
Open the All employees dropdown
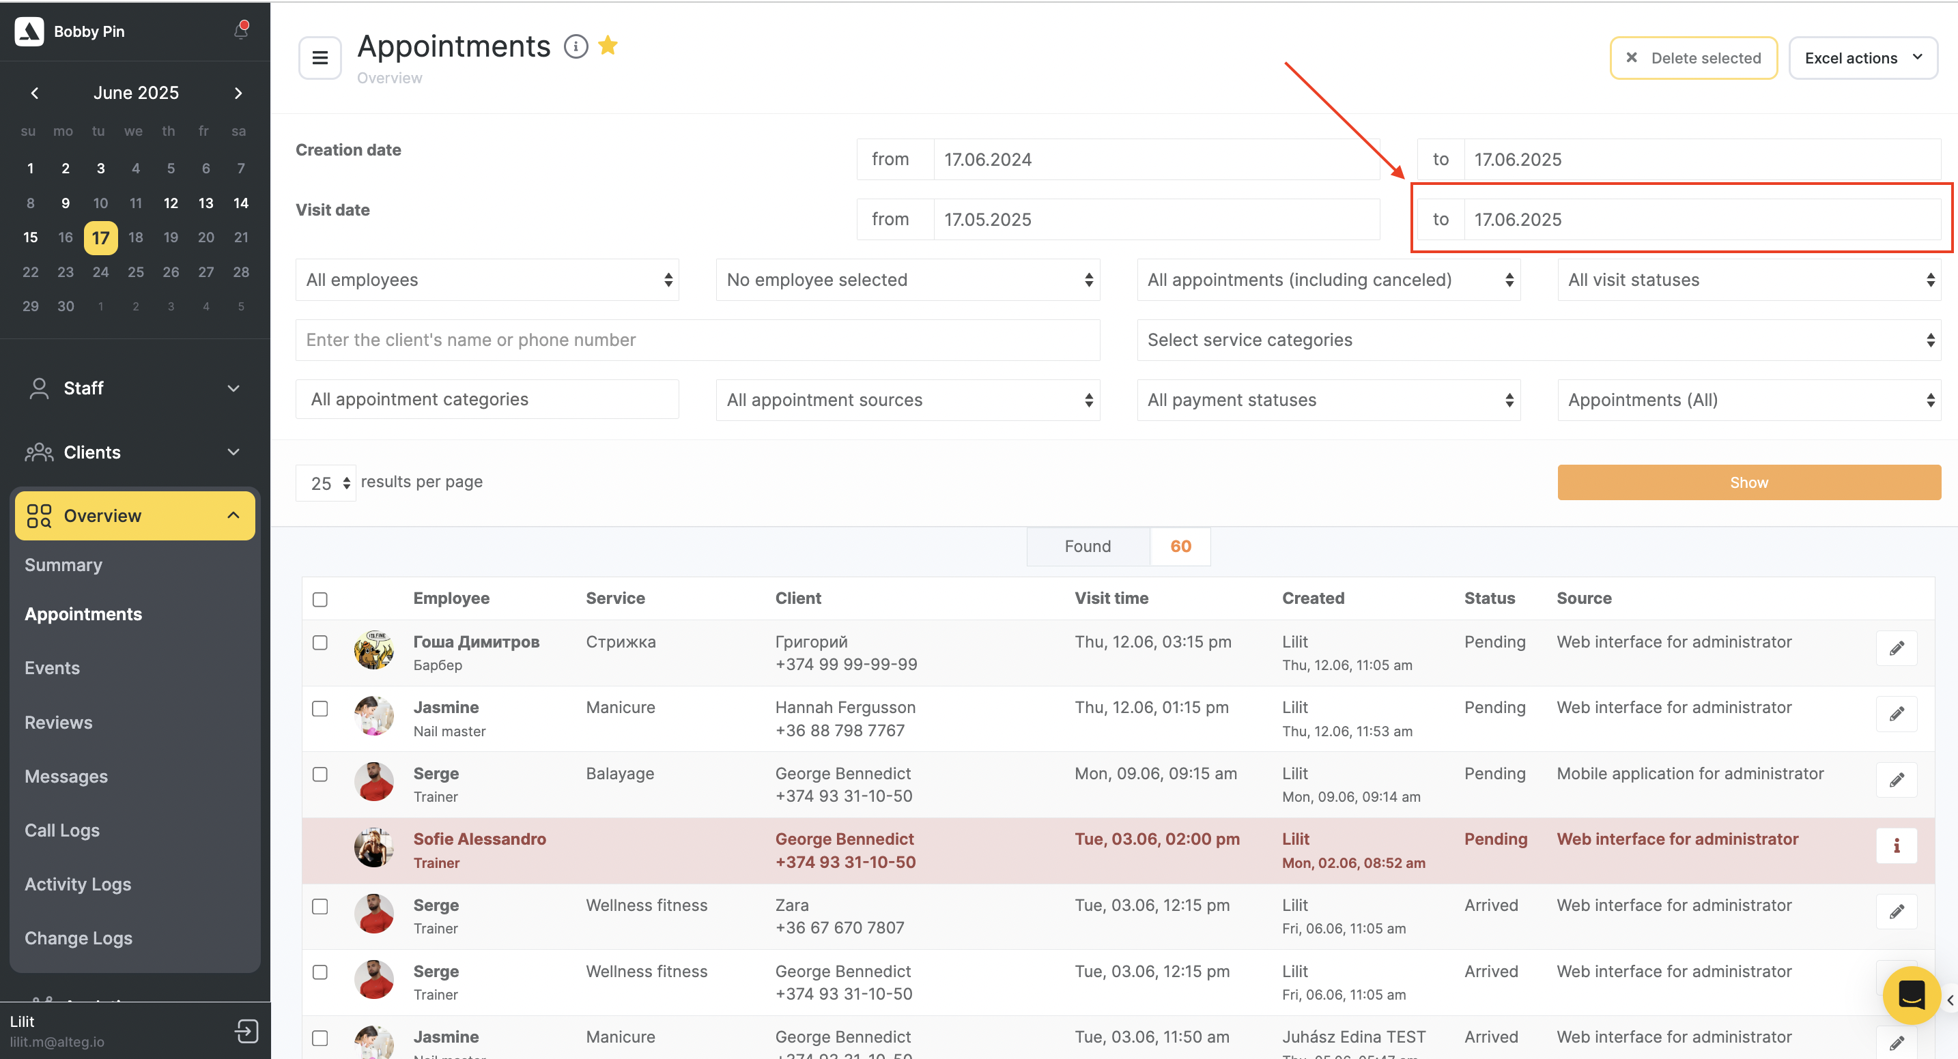(x=487, y=280)
